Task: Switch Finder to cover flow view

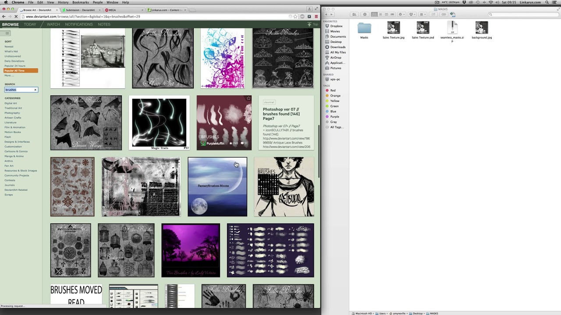Action: click(392, 14)
